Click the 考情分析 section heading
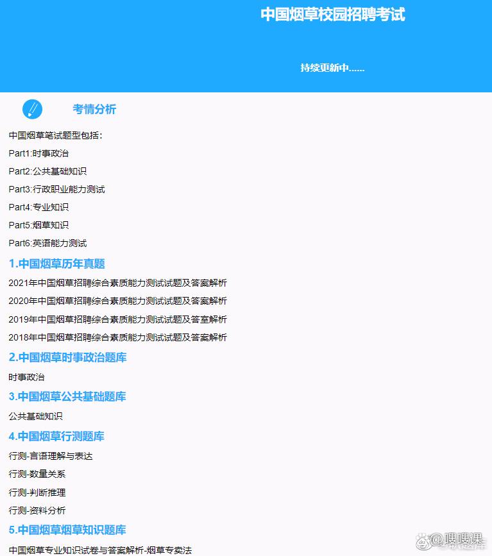The image size is (492, 556). [x=94, y=109]
